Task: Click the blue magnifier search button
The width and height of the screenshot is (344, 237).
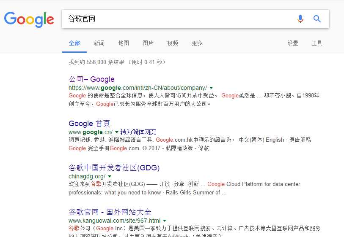Action: (317, 19)
